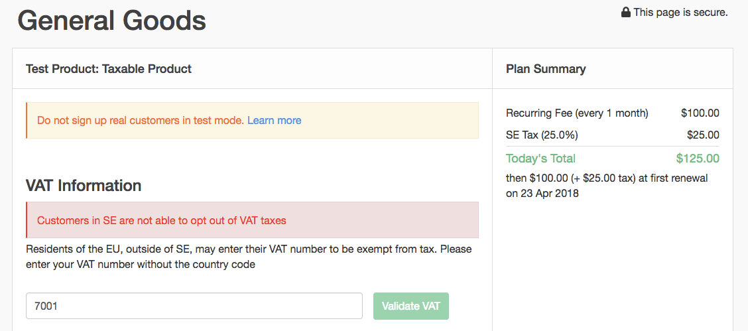Click the lock icon beside the secure notice
Screen dimensions: 748x331
pos(625,13)
